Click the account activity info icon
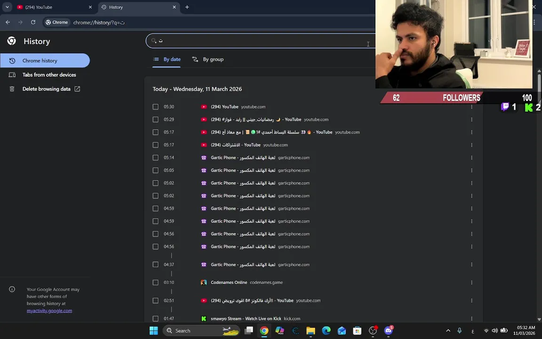Image resolution: width=542 pixels, height=339 pixels. [12, 289]
